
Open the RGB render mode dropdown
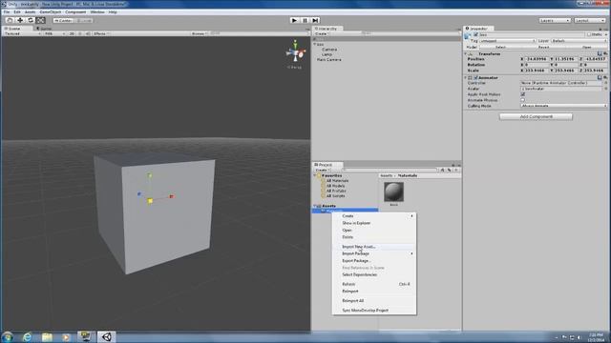coord(54,34)
